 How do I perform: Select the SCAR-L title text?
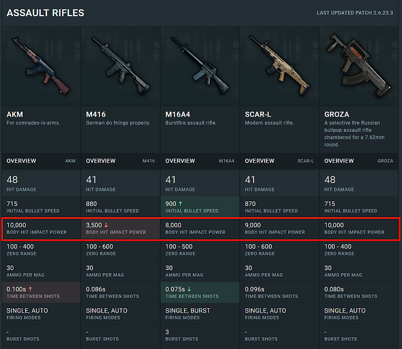(x=258, y=114)
